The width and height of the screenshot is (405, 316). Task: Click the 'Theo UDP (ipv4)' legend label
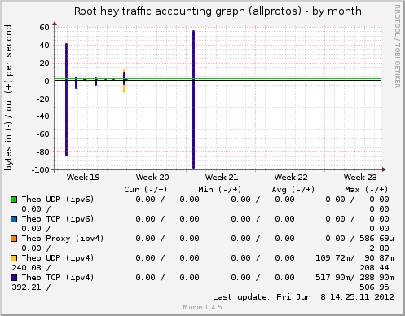coord(58,258)
